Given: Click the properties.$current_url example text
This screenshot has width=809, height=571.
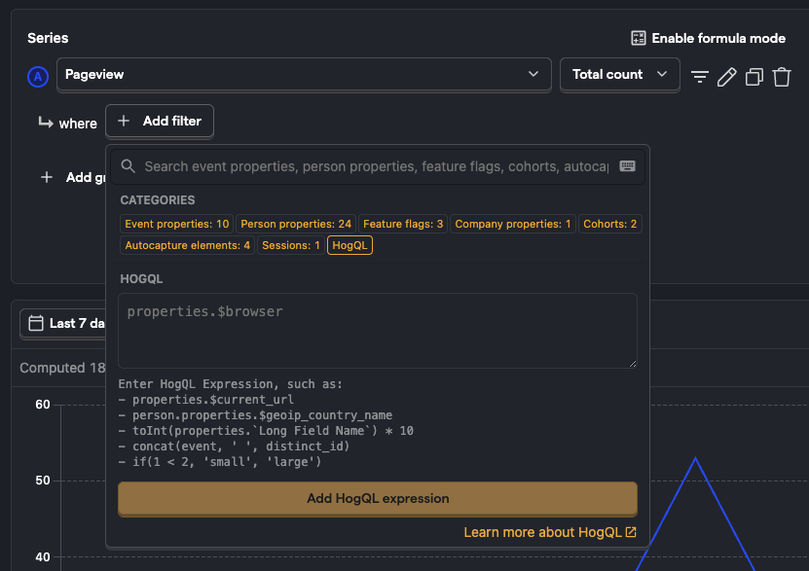Looking at the screenshot, I should click(213, 400).
